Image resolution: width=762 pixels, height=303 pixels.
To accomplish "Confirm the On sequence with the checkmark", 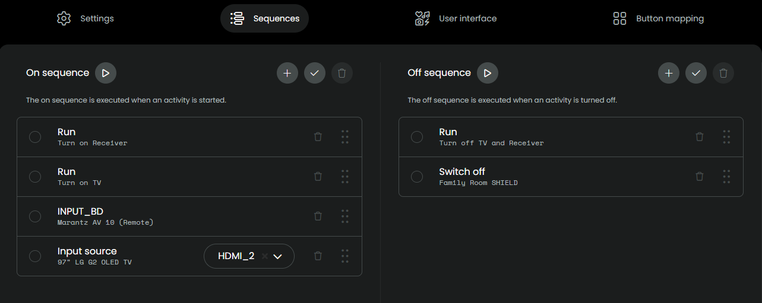I will pyautogui.click(x=315, y=73).
